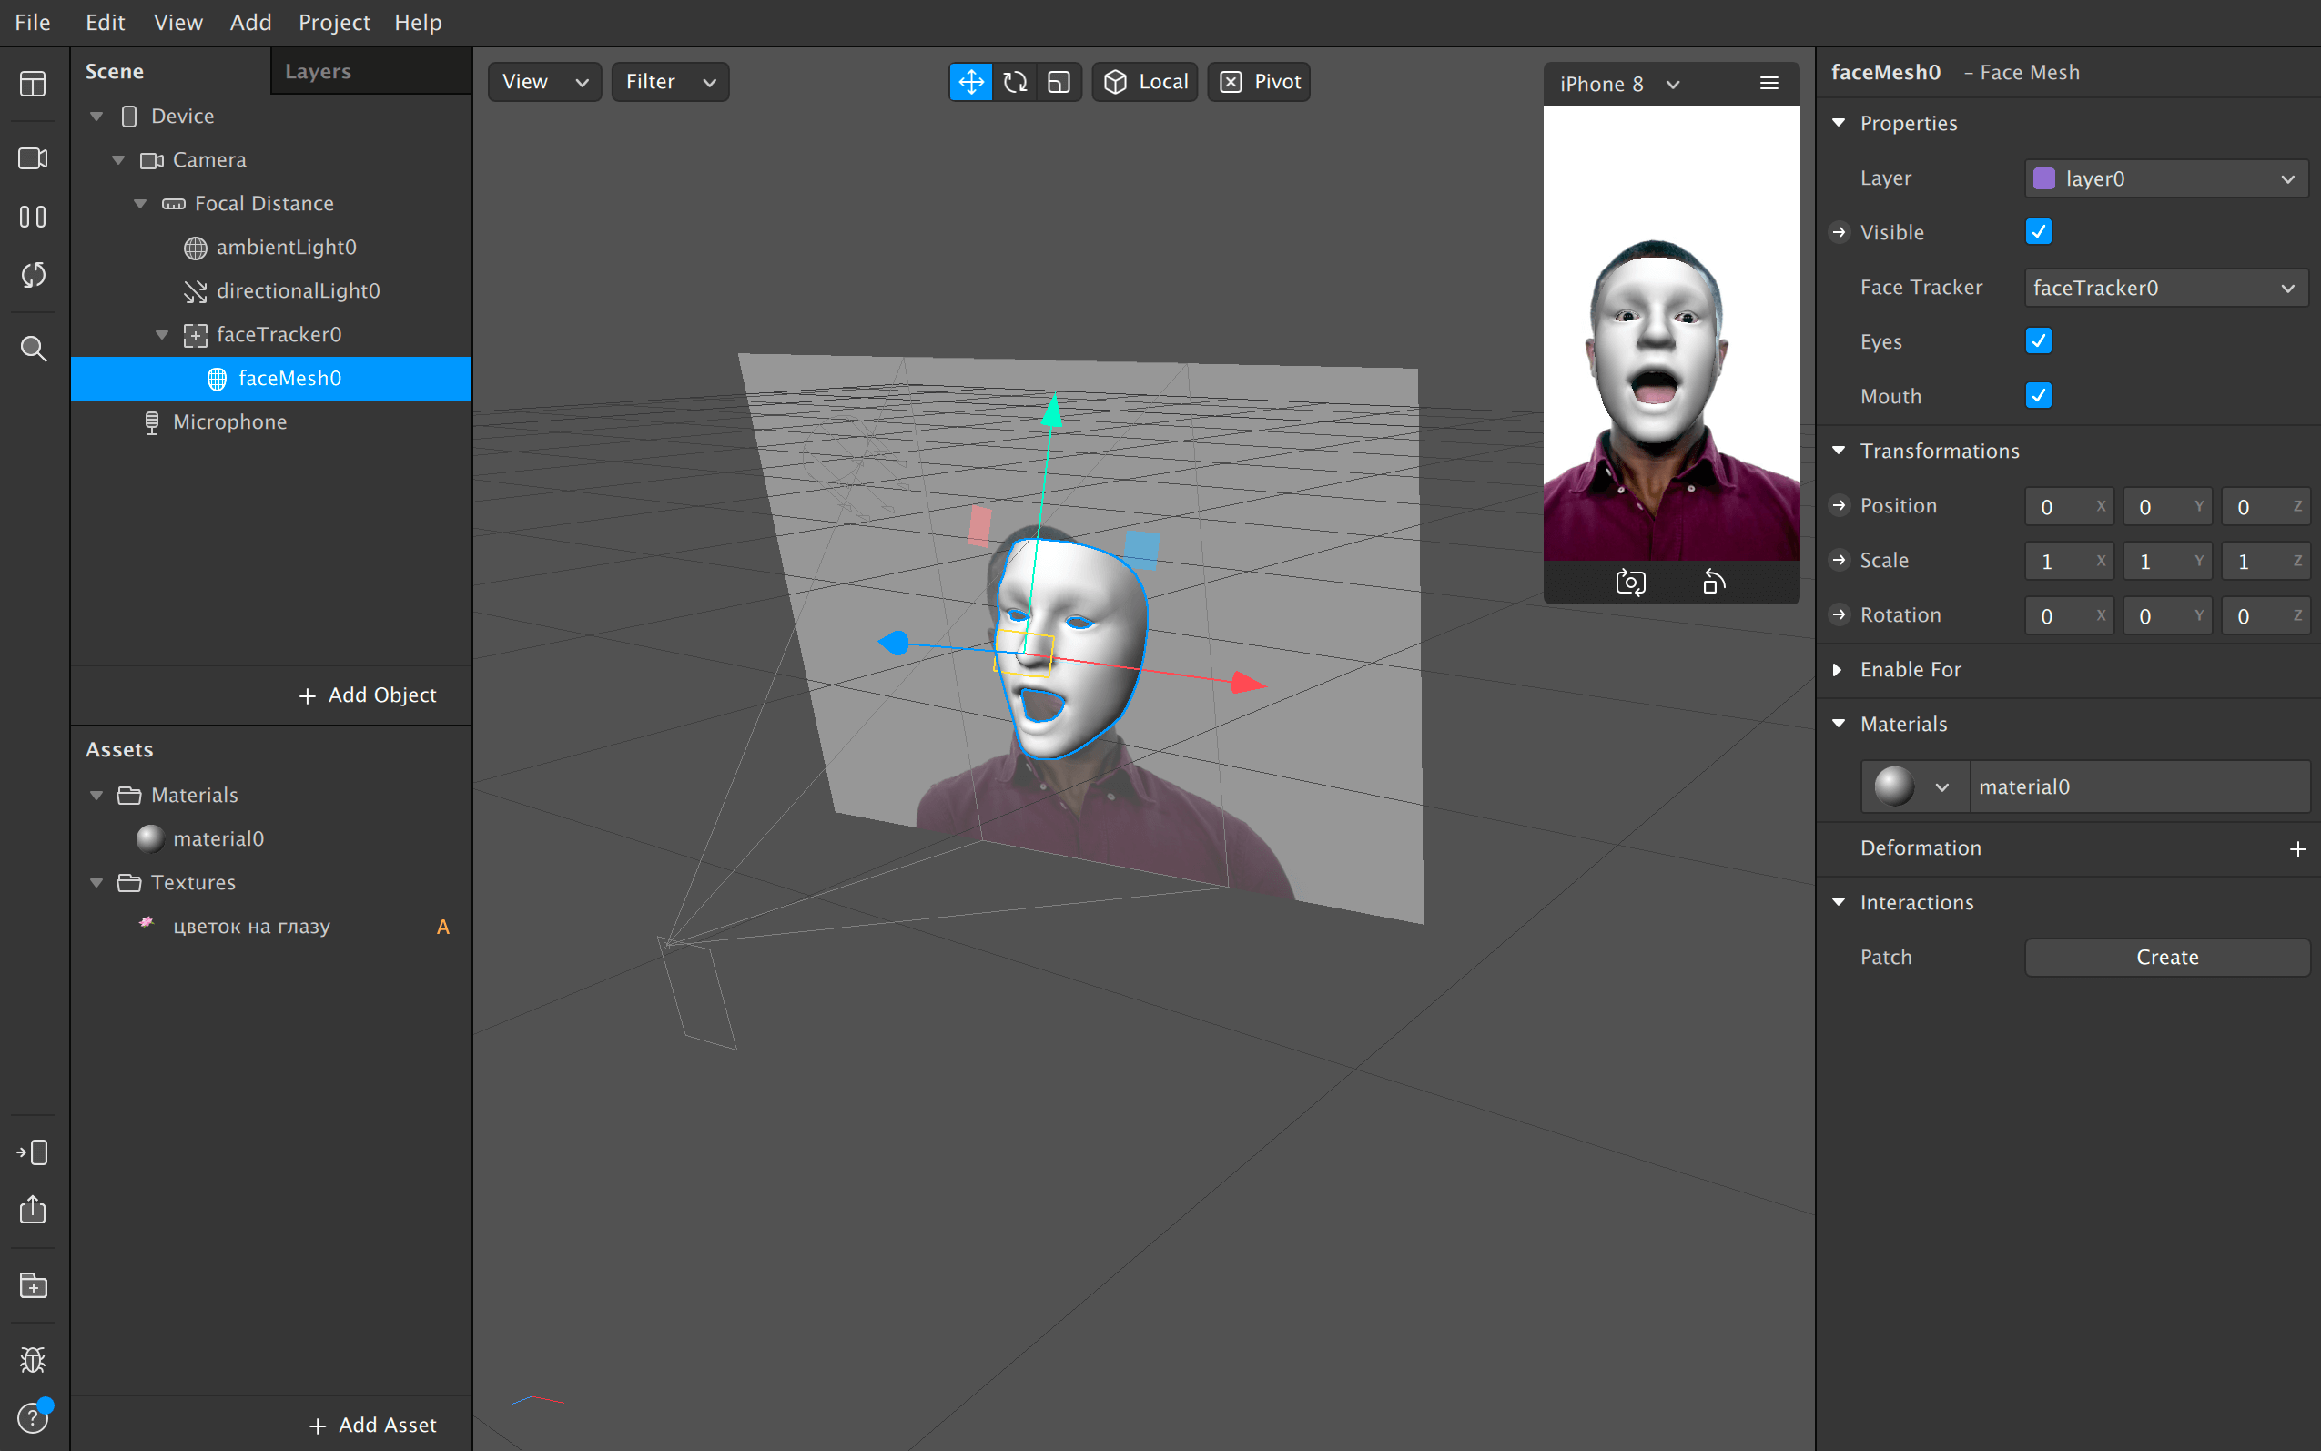
Task: Collapse the Materials assets folder
Action: point(96,796)
